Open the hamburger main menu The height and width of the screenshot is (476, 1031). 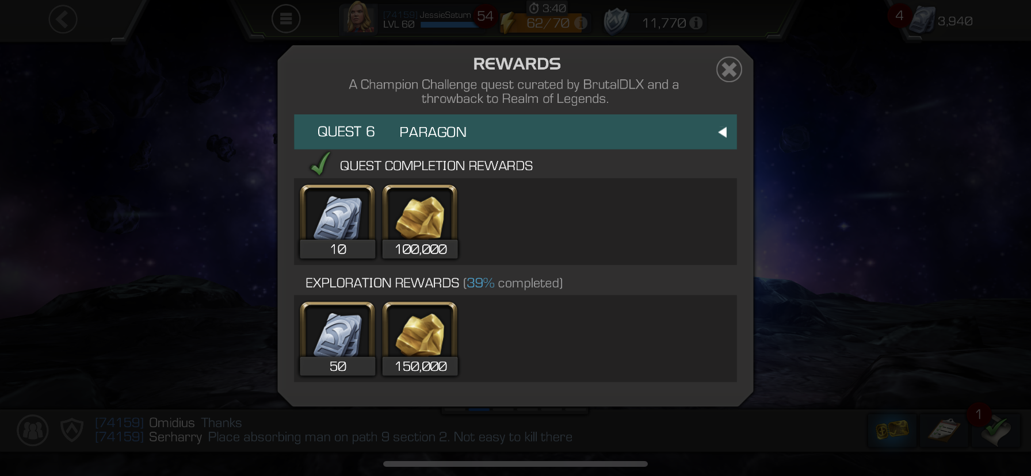[286, 20]
